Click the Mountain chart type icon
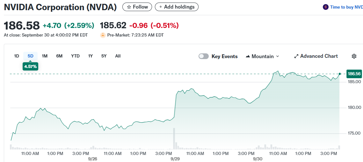This screenshot has height=162, width=363. (248, 56)
